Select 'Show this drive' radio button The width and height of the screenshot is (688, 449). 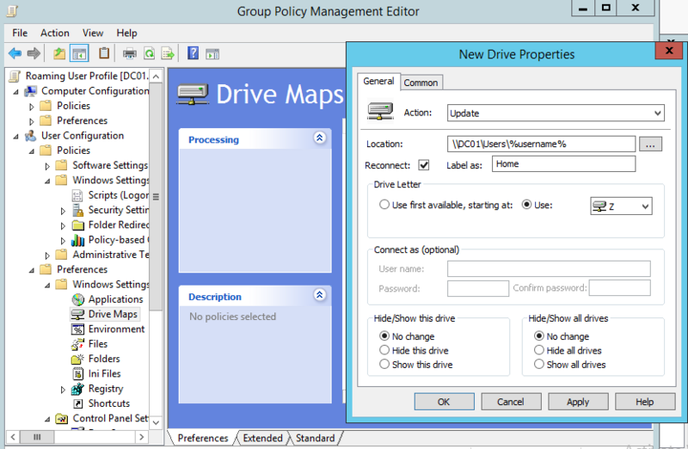(384, 364)
